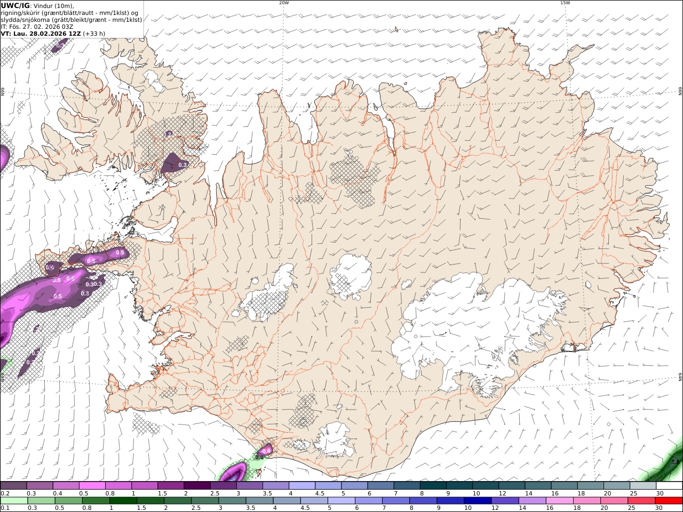Click the initial time line 'IT: Fös. 27. 02. 2026 03Z'
The width and height of the screenshot is (683, 512).
[x=37, y=26]
